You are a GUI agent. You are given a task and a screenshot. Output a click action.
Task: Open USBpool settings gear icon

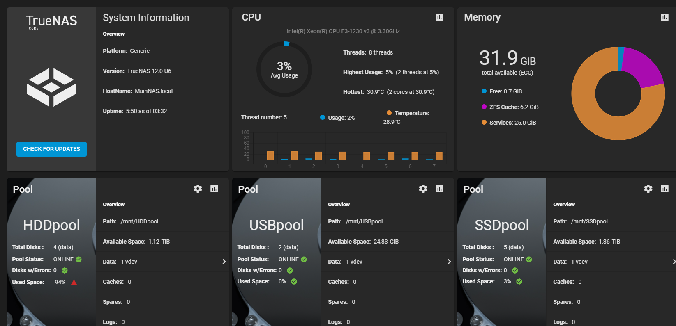point(423,189)
